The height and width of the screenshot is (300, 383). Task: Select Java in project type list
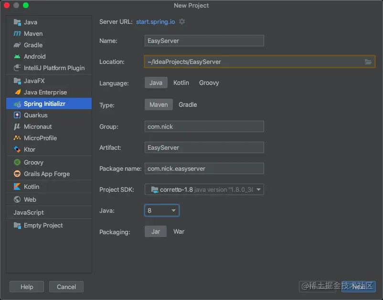pos(31,22)
